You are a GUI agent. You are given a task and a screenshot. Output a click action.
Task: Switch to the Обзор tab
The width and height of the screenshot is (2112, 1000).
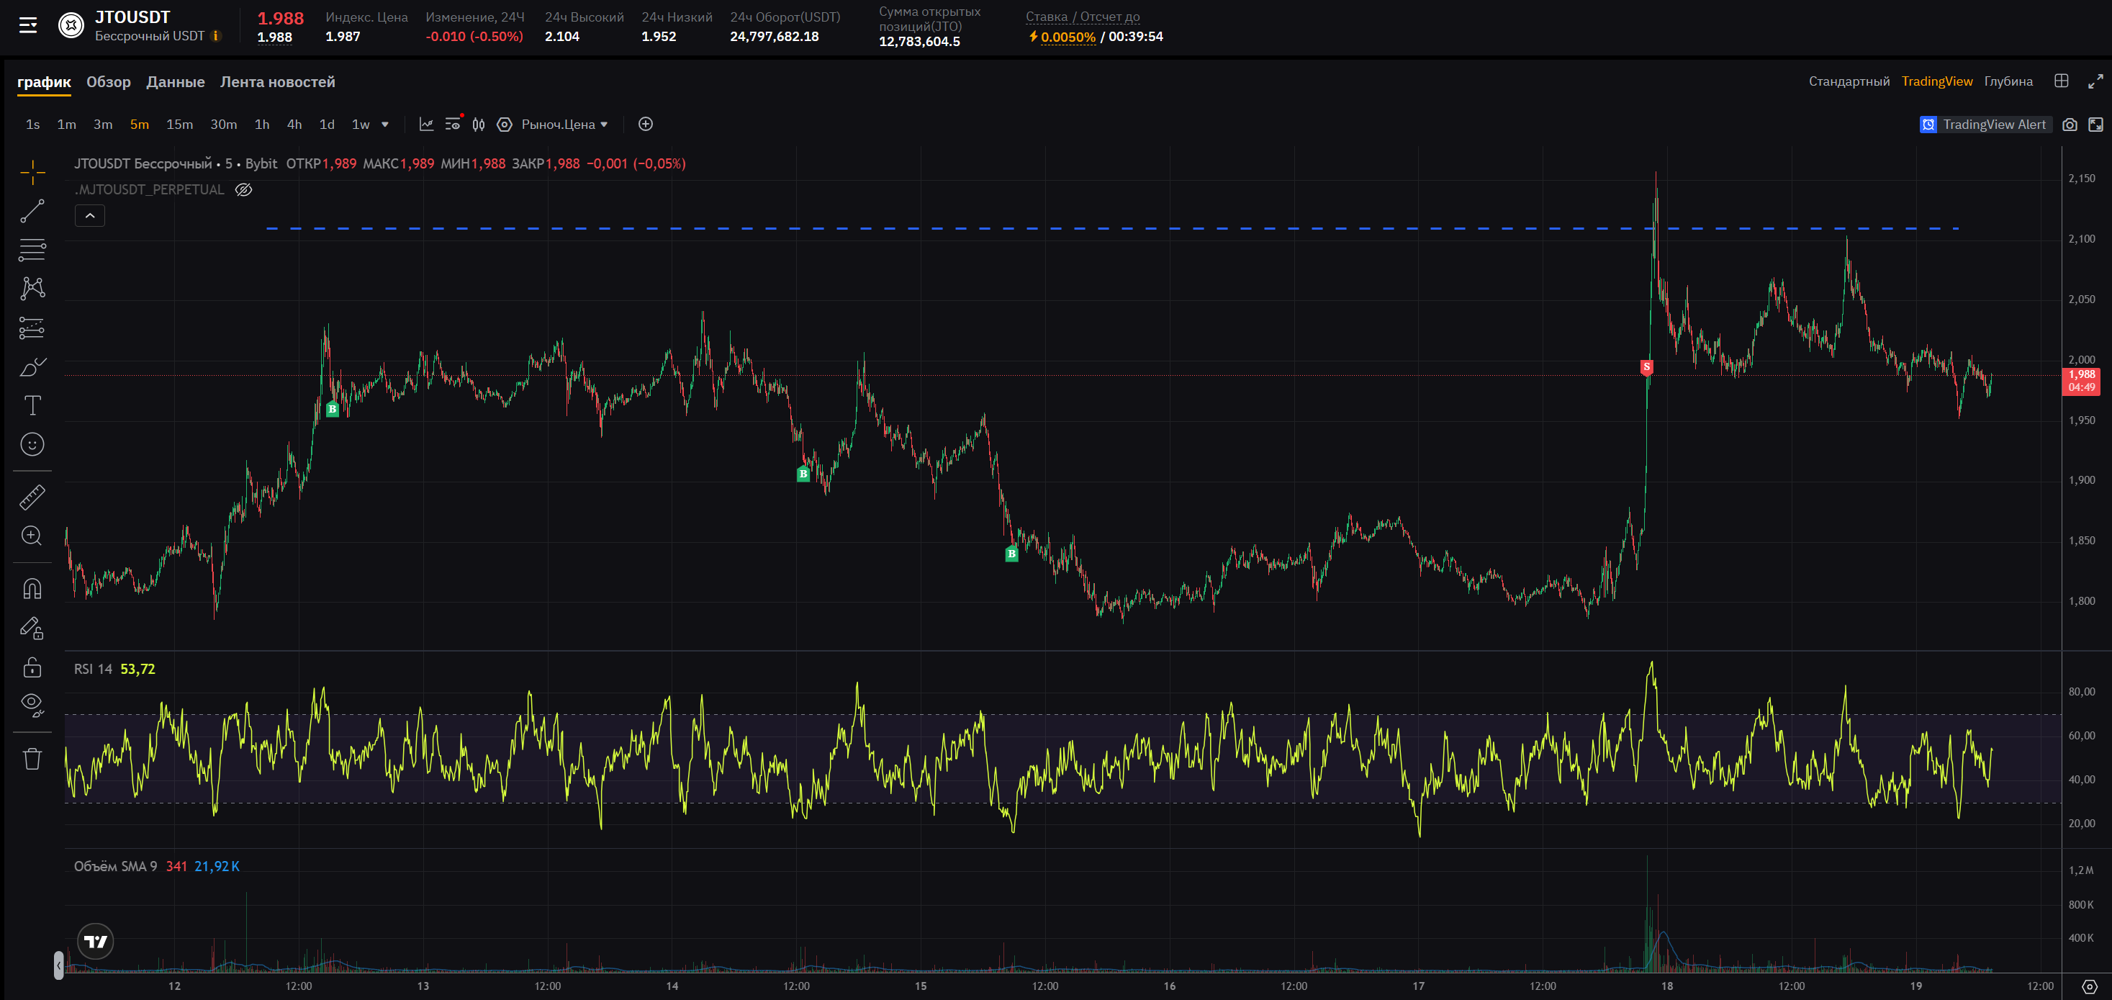[108, 82]
